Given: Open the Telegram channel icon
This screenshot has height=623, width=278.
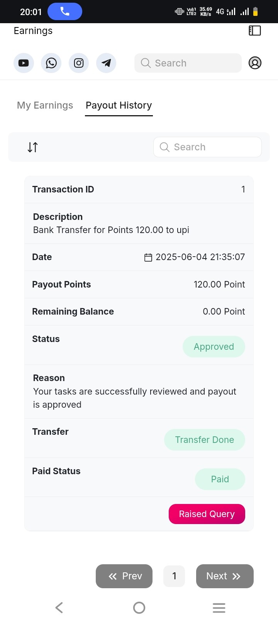Looking at the screenshot, I should (106, 63).
